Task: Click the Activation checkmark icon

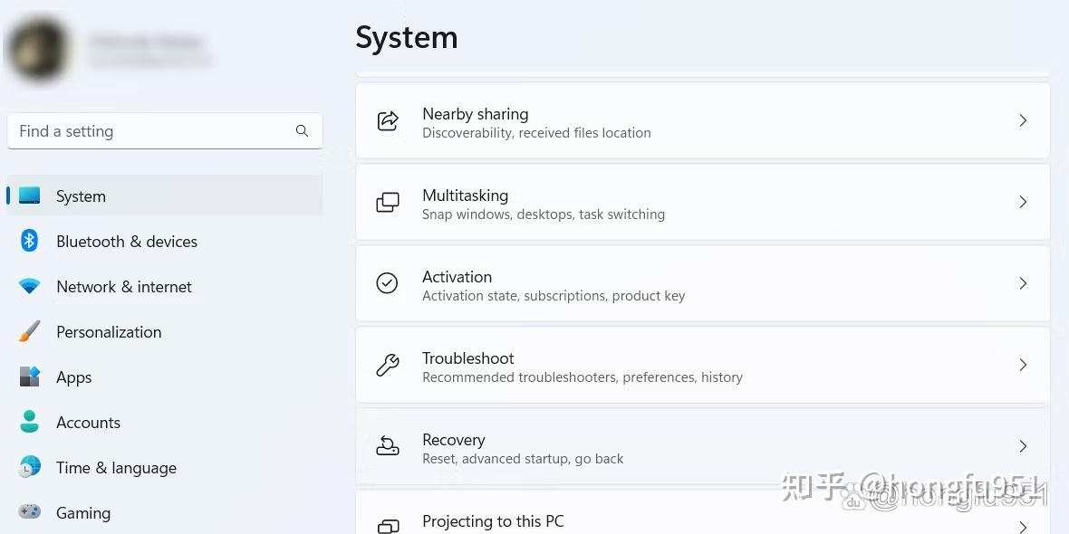Action: pos(387,284)
